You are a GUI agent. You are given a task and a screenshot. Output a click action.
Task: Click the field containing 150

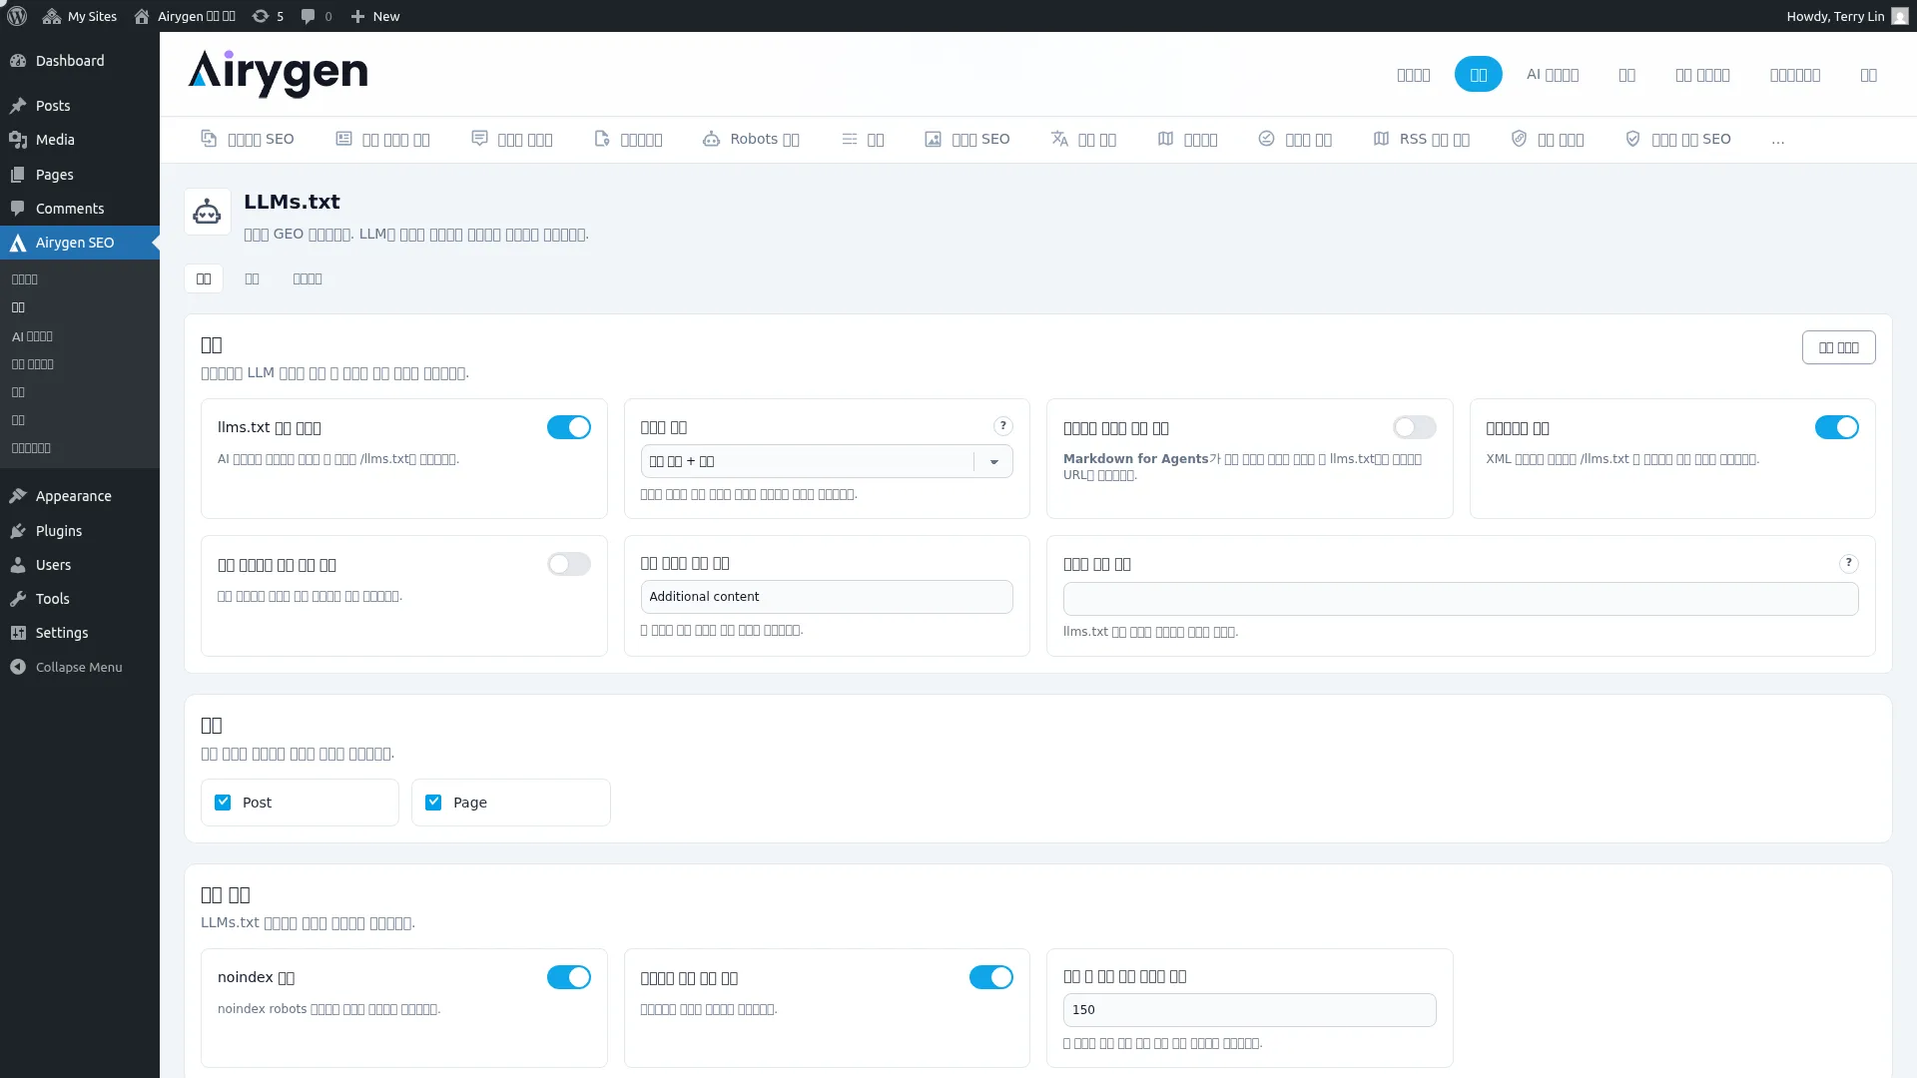pyautogui.click(x=1250, y=1010)
